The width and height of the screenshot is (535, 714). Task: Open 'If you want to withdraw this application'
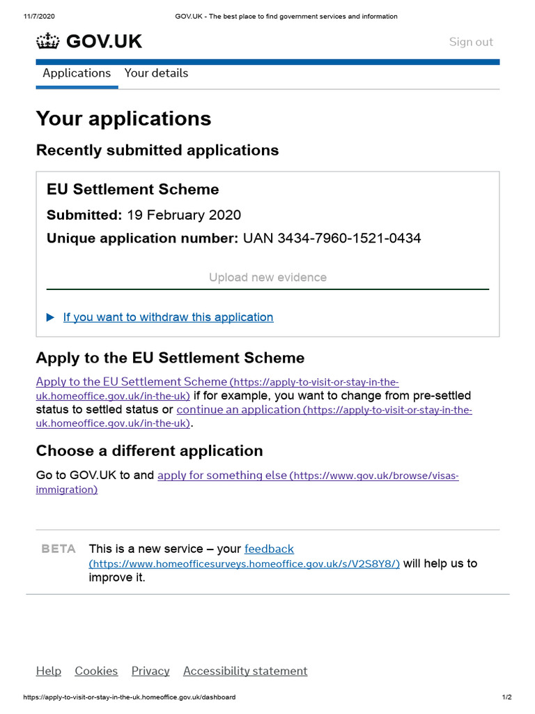coord(168,317)
